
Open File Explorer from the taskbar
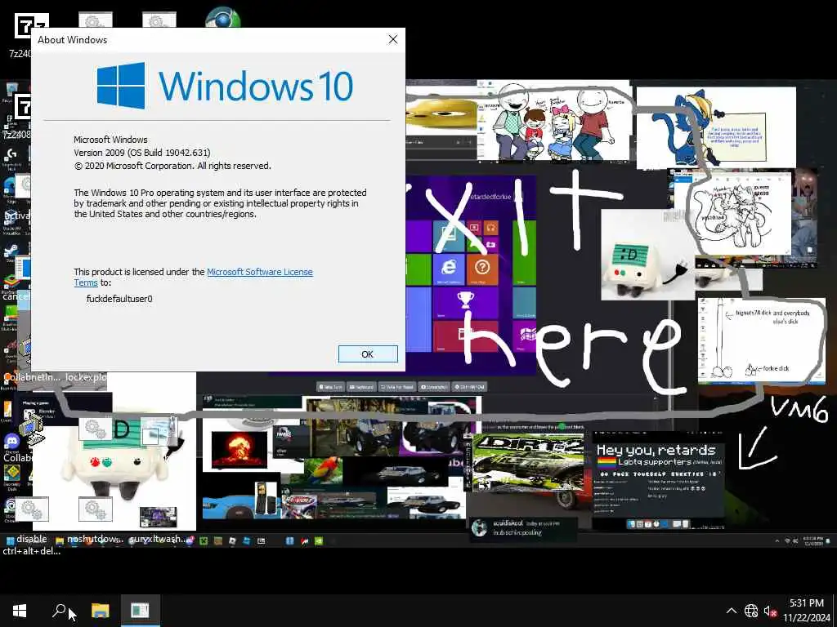100,611
